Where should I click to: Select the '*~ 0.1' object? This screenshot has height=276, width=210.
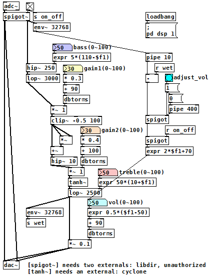[80, 244]
